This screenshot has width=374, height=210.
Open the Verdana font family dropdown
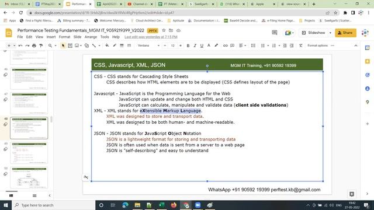[x=148, y=45]
